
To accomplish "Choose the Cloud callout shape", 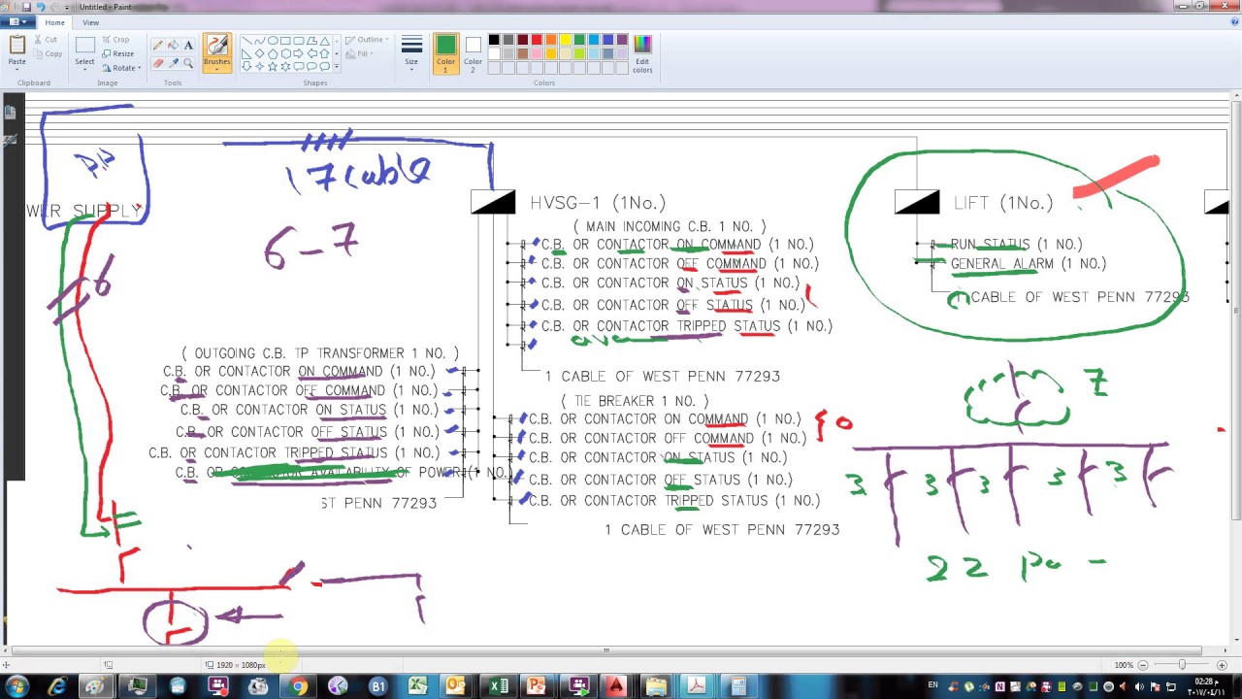I will click(x=324, y=66).
